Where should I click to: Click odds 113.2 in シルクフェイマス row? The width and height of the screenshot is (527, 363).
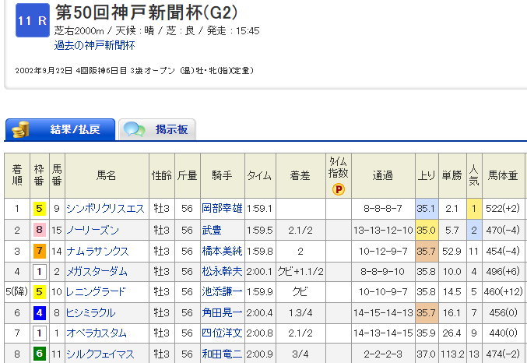point(452,354)
